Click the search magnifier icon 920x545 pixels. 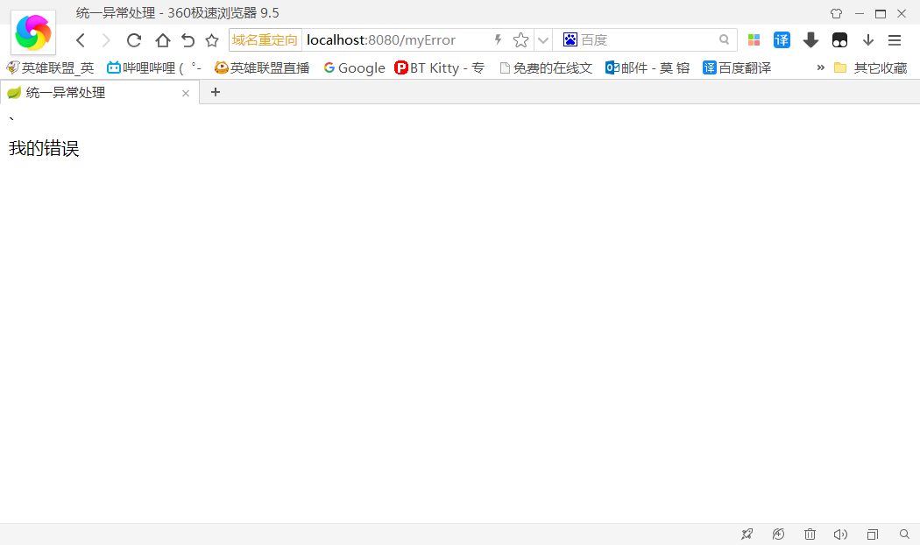click(724, 39)
